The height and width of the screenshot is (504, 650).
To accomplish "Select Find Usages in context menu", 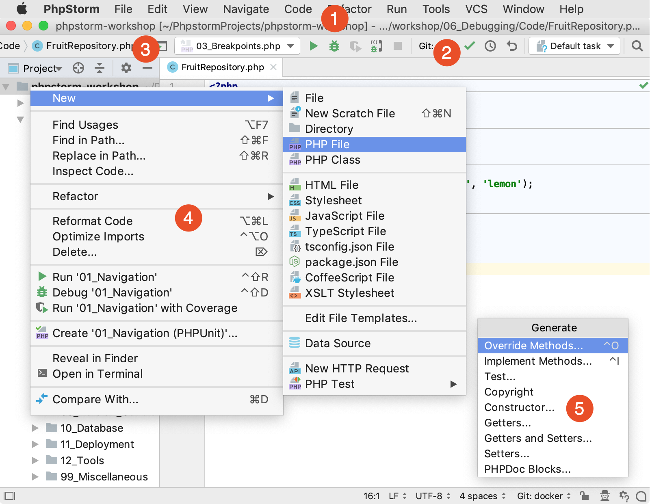I will [157, 125].
